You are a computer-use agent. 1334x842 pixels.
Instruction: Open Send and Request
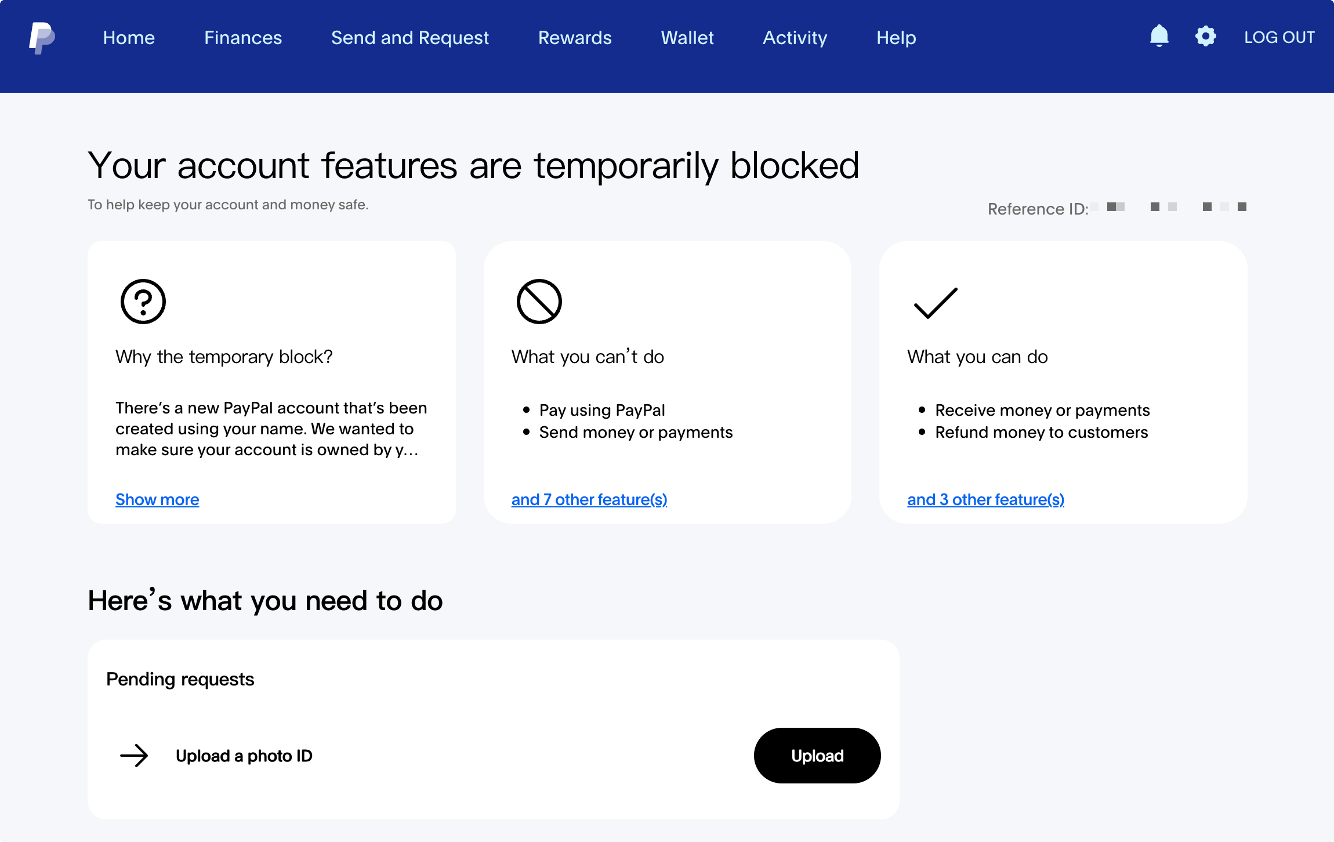click(x=410, y=38)
